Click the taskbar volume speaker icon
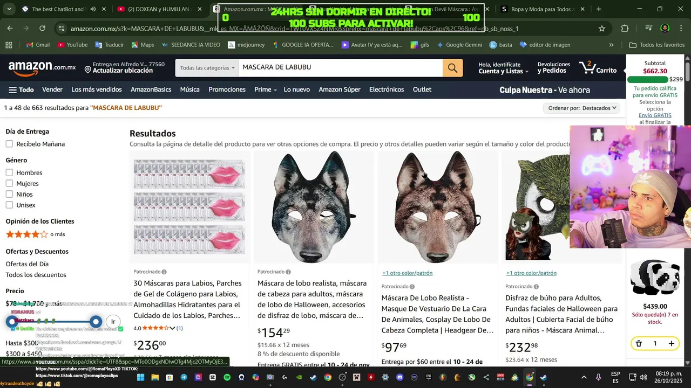 (x=643, y=377)
